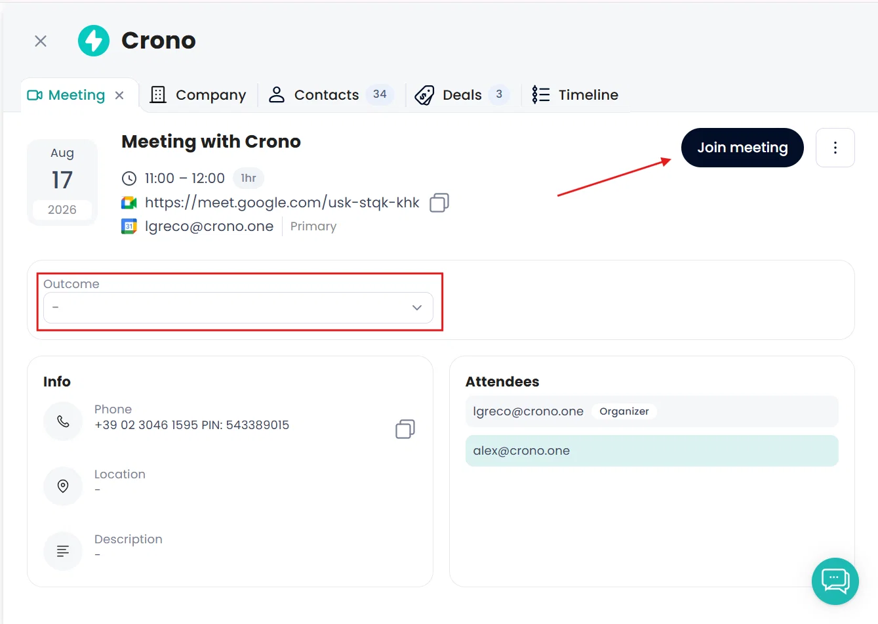The image size is (878, 624).
Task: Click the Google Calendar icon
Action: (x=129, y=226)
